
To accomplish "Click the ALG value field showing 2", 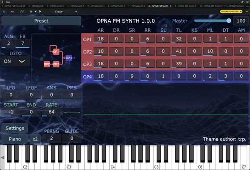I will tap(8, 43).
